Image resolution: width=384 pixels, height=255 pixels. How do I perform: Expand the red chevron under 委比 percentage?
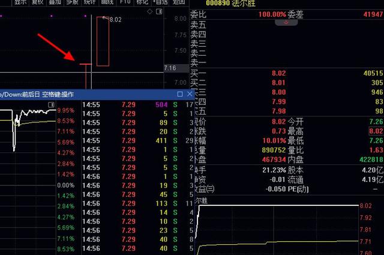coord(286,23)
